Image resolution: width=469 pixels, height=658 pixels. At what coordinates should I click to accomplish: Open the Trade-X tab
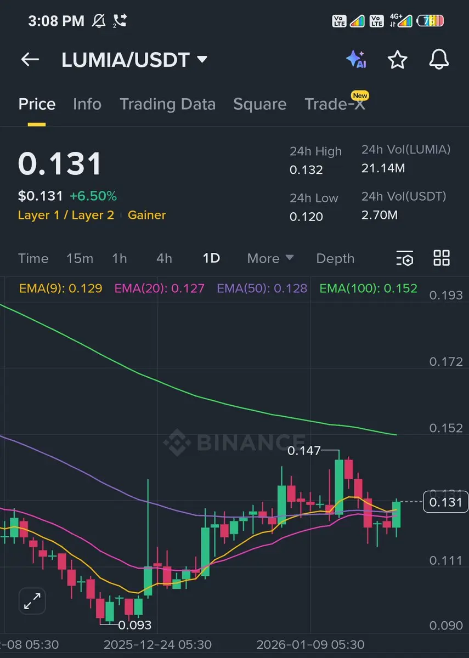(335, 104)
